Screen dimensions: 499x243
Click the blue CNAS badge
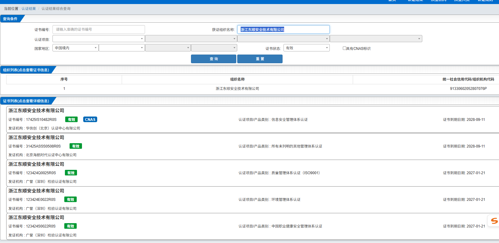pos(90,120)
